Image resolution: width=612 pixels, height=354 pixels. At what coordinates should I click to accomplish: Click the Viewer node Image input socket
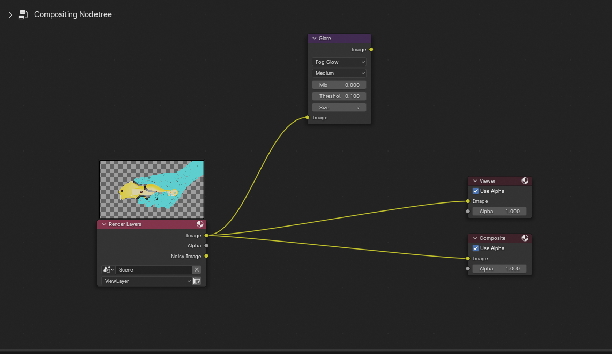(468, 201)
